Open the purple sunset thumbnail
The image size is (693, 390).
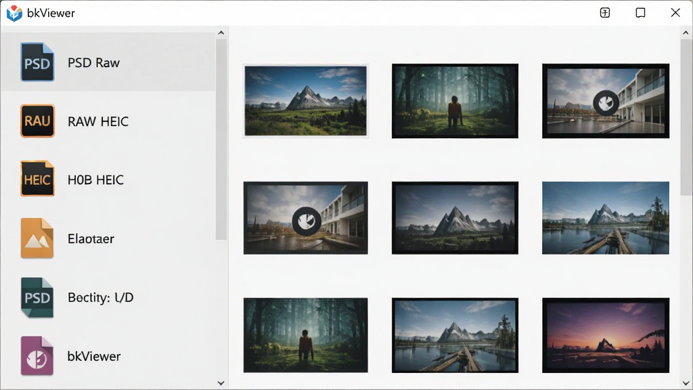tap(606, 335)
